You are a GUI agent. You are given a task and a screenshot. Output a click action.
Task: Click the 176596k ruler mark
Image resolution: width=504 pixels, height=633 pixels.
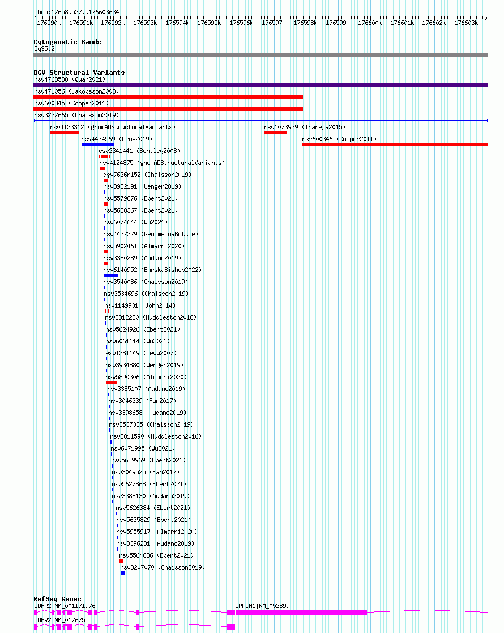[241, 23]
